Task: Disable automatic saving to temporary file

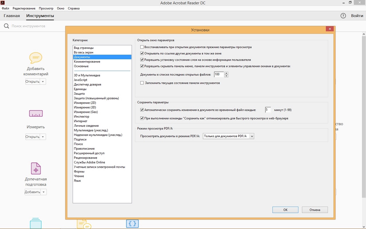Action: coord(142,110)
